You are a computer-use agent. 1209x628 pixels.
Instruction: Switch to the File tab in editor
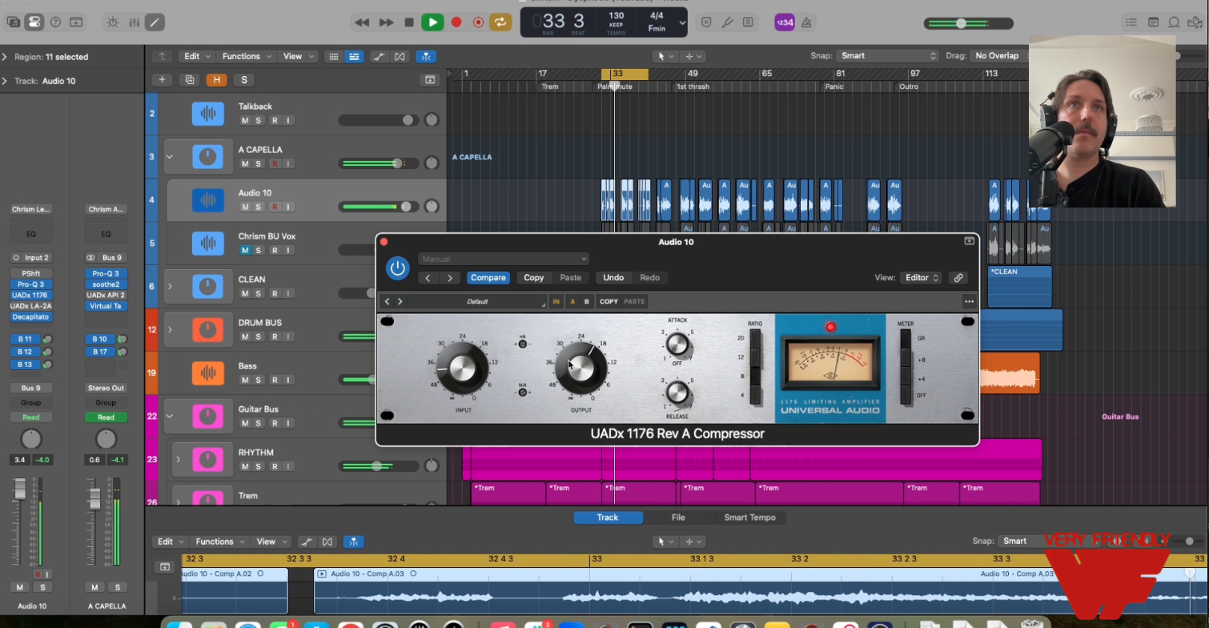678,517
